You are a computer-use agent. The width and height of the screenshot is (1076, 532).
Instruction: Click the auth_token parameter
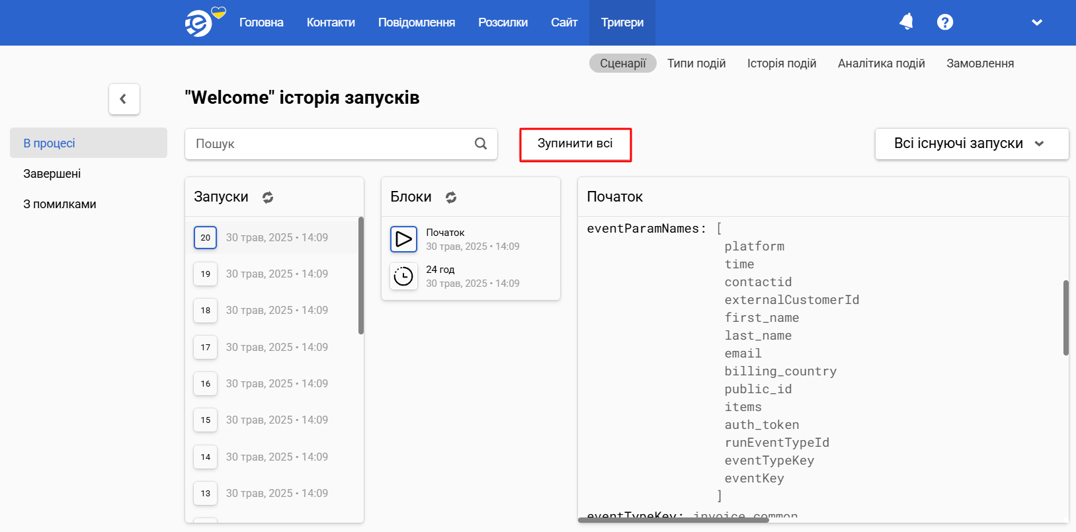pos(762,425)
